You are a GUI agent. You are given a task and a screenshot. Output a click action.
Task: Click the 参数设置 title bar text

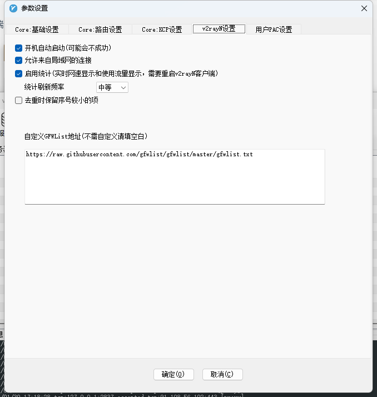pyautogui.click(x=34, y=8)
